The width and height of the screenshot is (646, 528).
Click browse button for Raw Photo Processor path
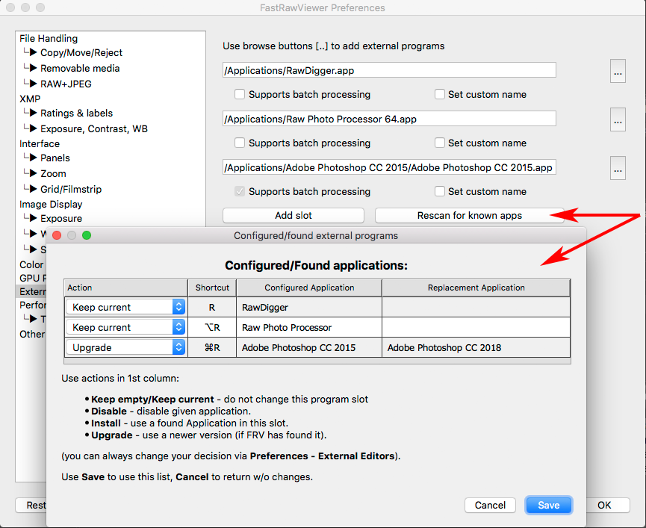tap(618, 119)
